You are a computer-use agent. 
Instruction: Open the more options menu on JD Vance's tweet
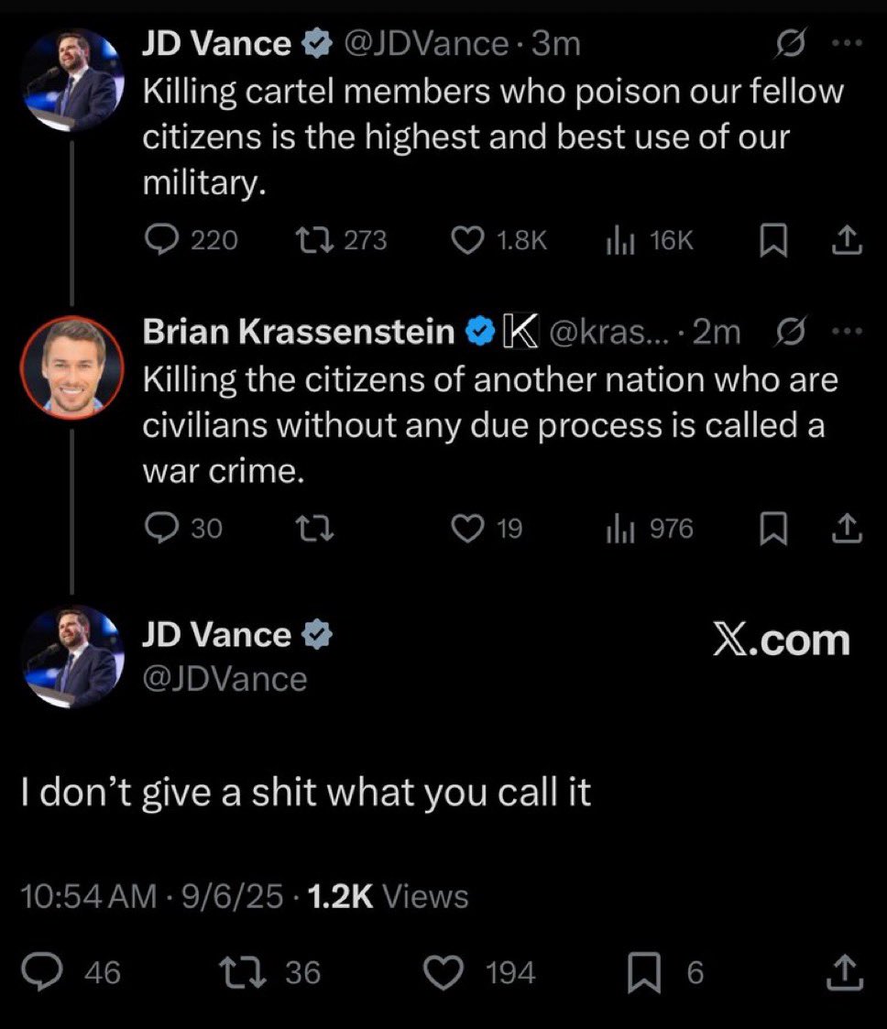tap(846, 43)
